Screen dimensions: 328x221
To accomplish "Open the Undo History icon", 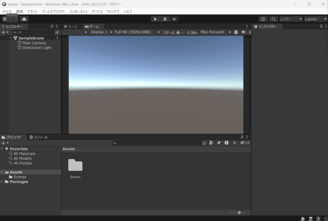I will (263, 19).
